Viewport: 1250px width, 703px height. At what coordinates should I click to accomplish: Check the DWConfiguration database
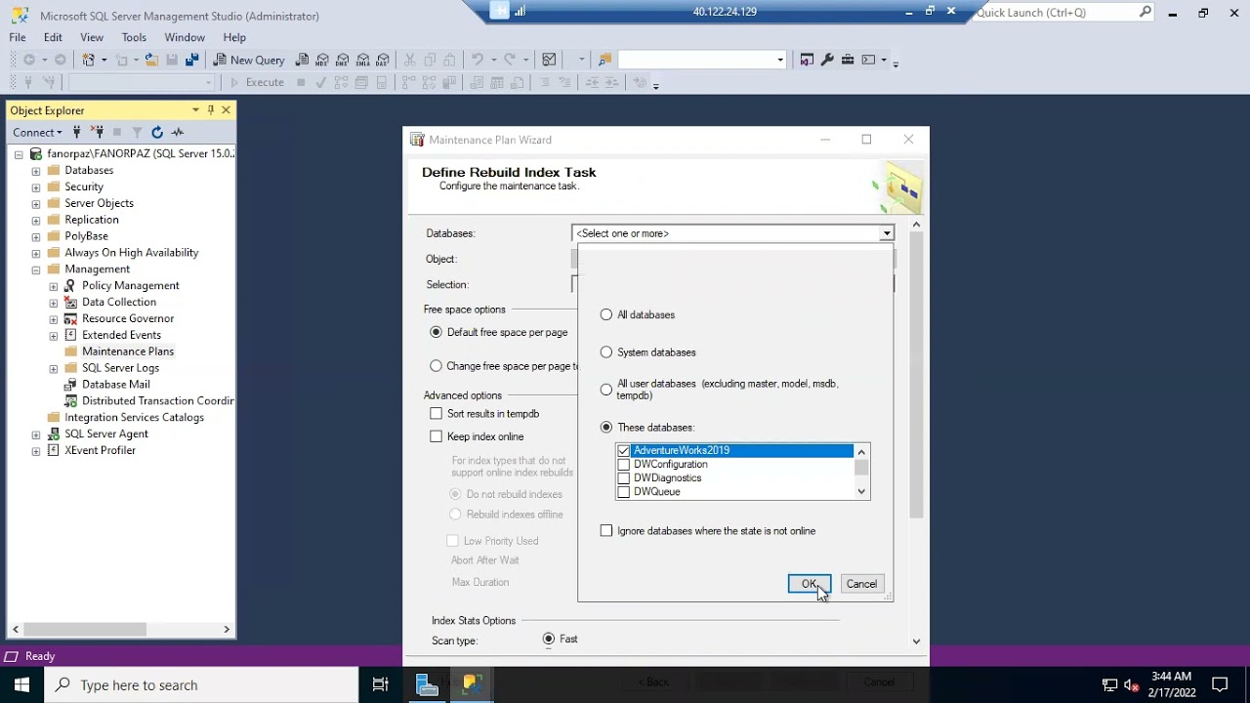point(623,464)
